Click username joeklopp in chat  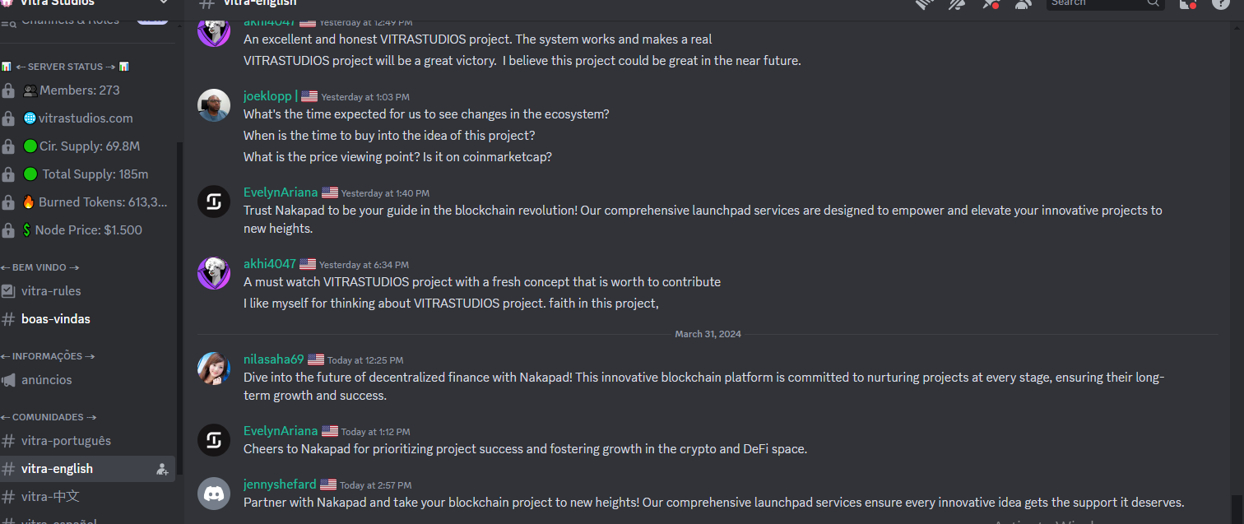[x=268, y=95]
